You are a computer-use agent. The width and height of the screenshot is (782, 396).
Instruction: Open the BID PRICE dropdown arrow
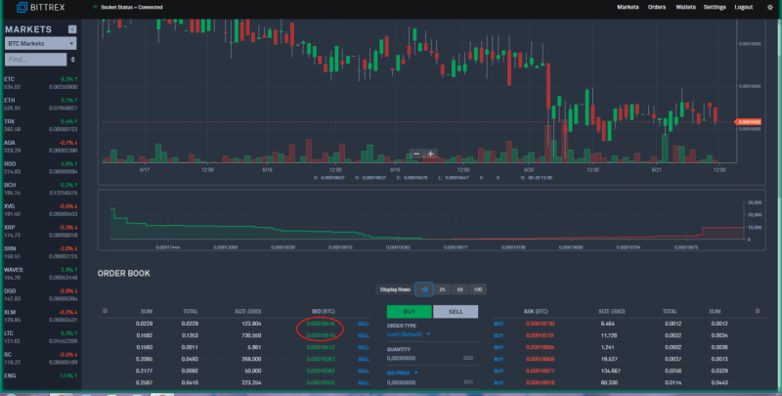click(x=416, y=374)
